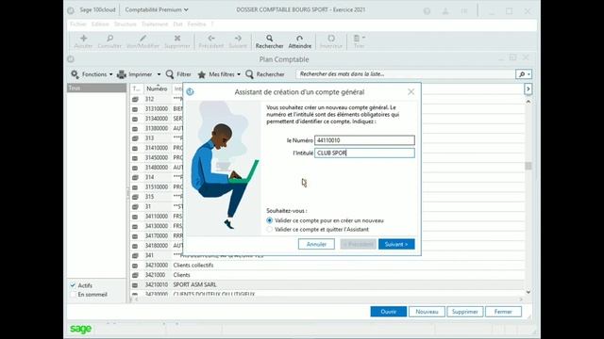Toggle the Actifs checkbox
The image size is (604, 339).
coord(73,285)
